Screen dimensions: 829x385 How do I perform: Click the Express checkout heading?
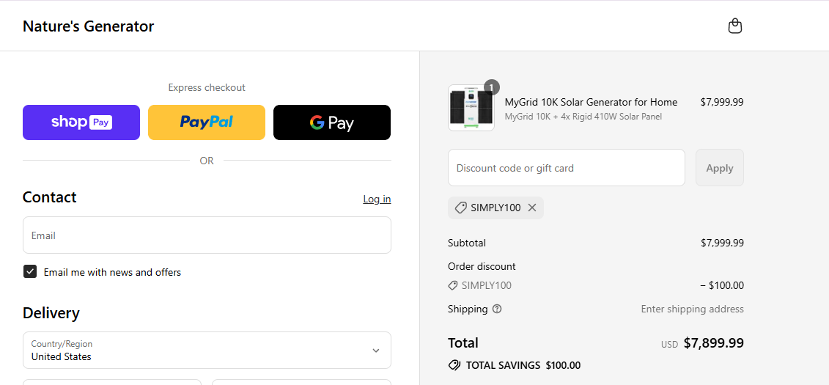click(x=207, y=87)
